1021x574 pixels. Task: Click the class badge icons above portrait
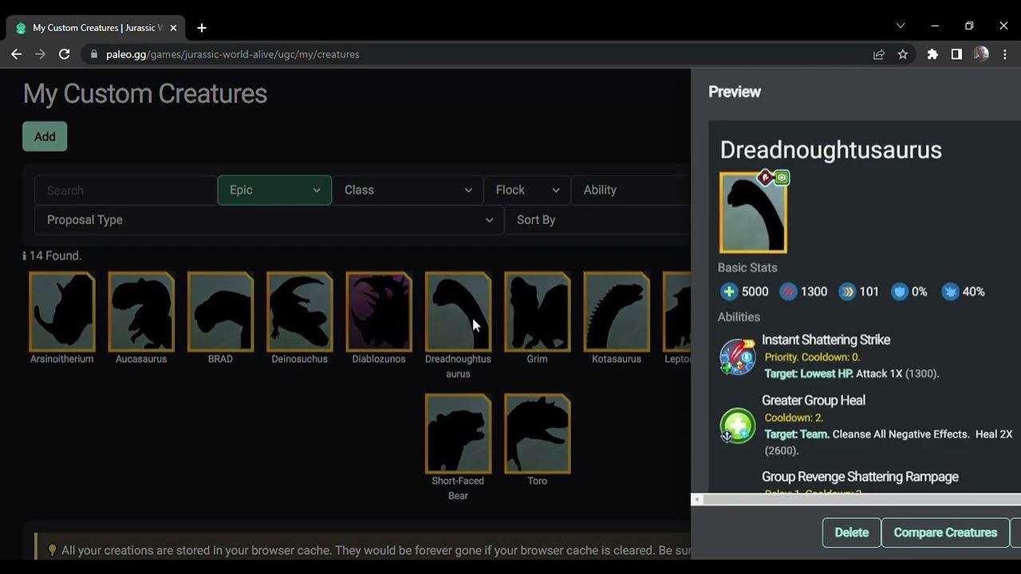pos(774,177)
